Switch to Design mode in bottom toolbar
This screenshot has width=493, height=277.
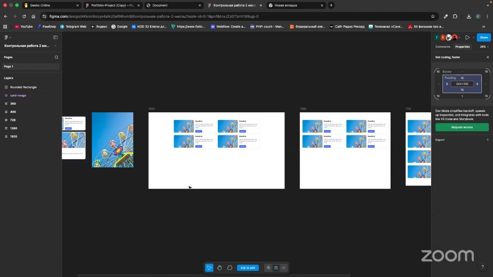pos(276,268)
